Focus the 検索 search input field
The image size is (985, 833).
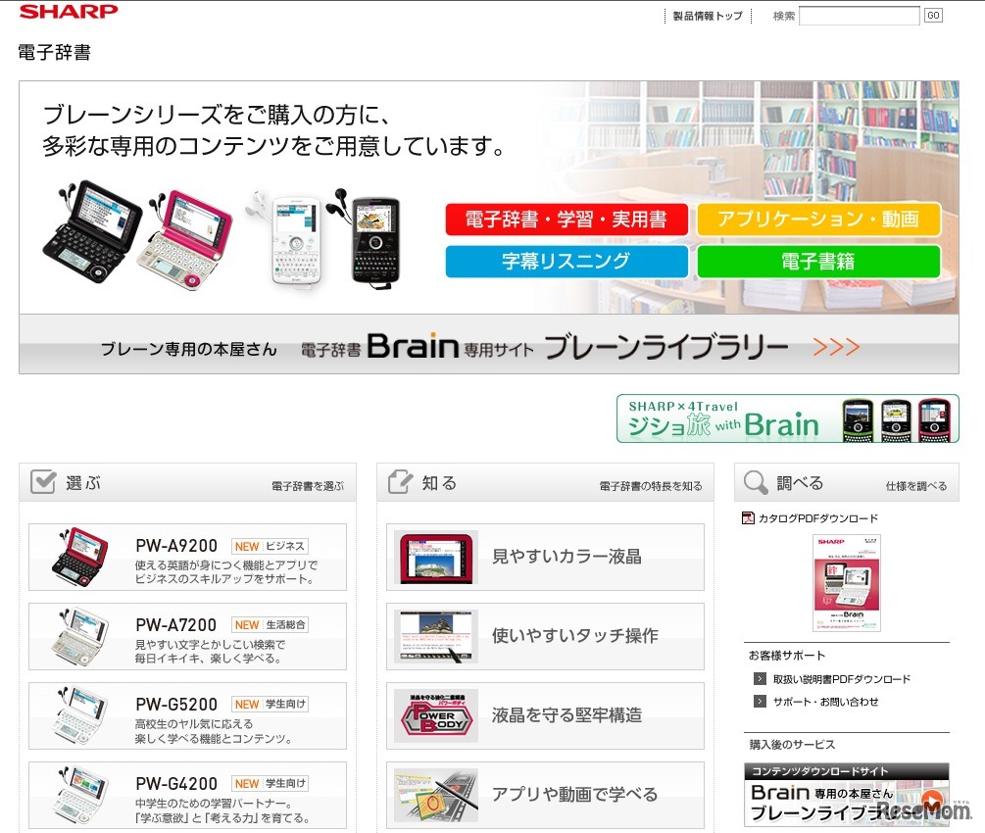[x=859, y=16]
